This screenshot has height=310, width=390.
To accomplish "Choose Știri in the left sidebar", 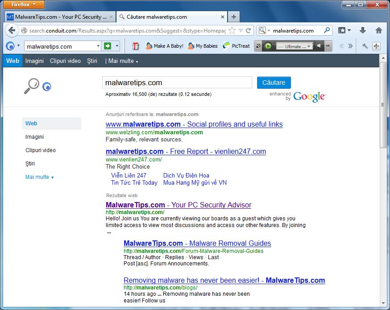I will 30,164.
